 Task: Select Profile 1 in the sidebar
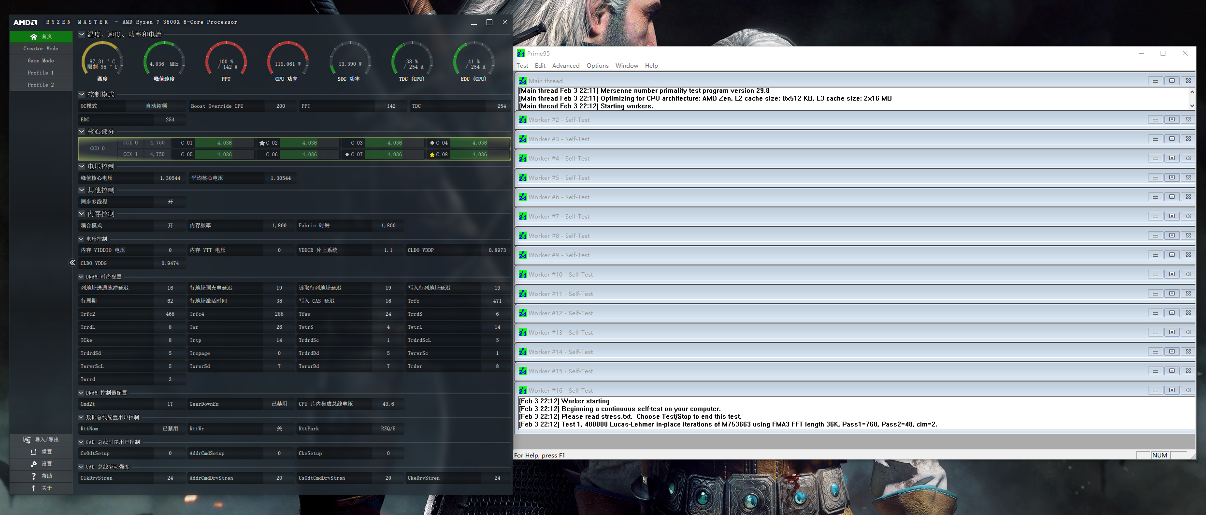pyautogui.click(x=41, y=73)
